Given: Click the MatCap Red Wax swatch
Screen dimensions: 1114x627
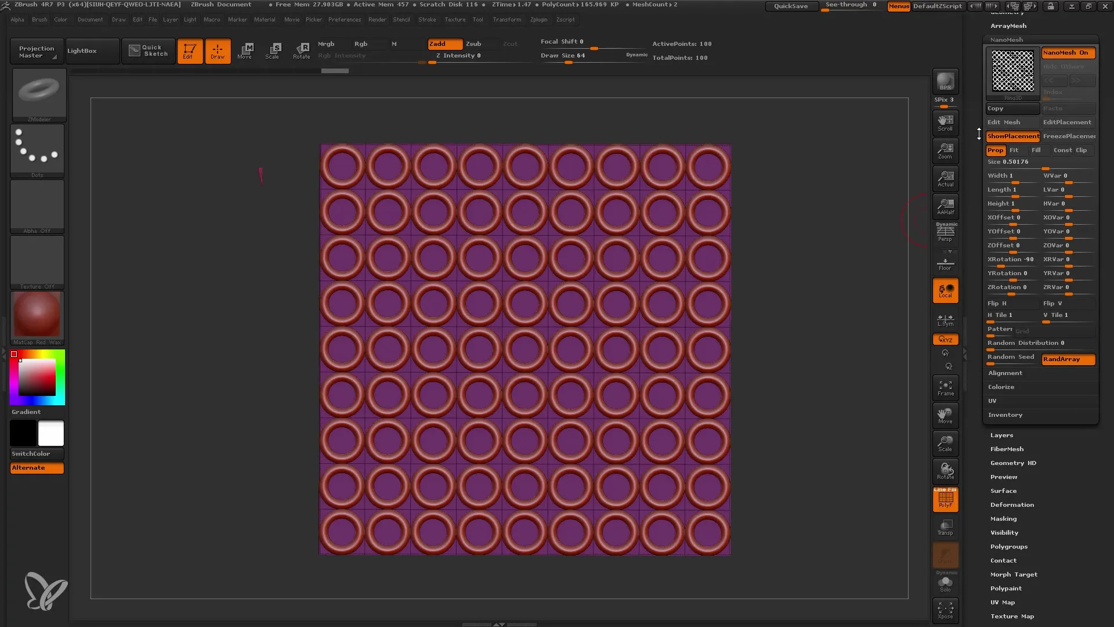Looking at the screenshot, I should click(38, 315).
